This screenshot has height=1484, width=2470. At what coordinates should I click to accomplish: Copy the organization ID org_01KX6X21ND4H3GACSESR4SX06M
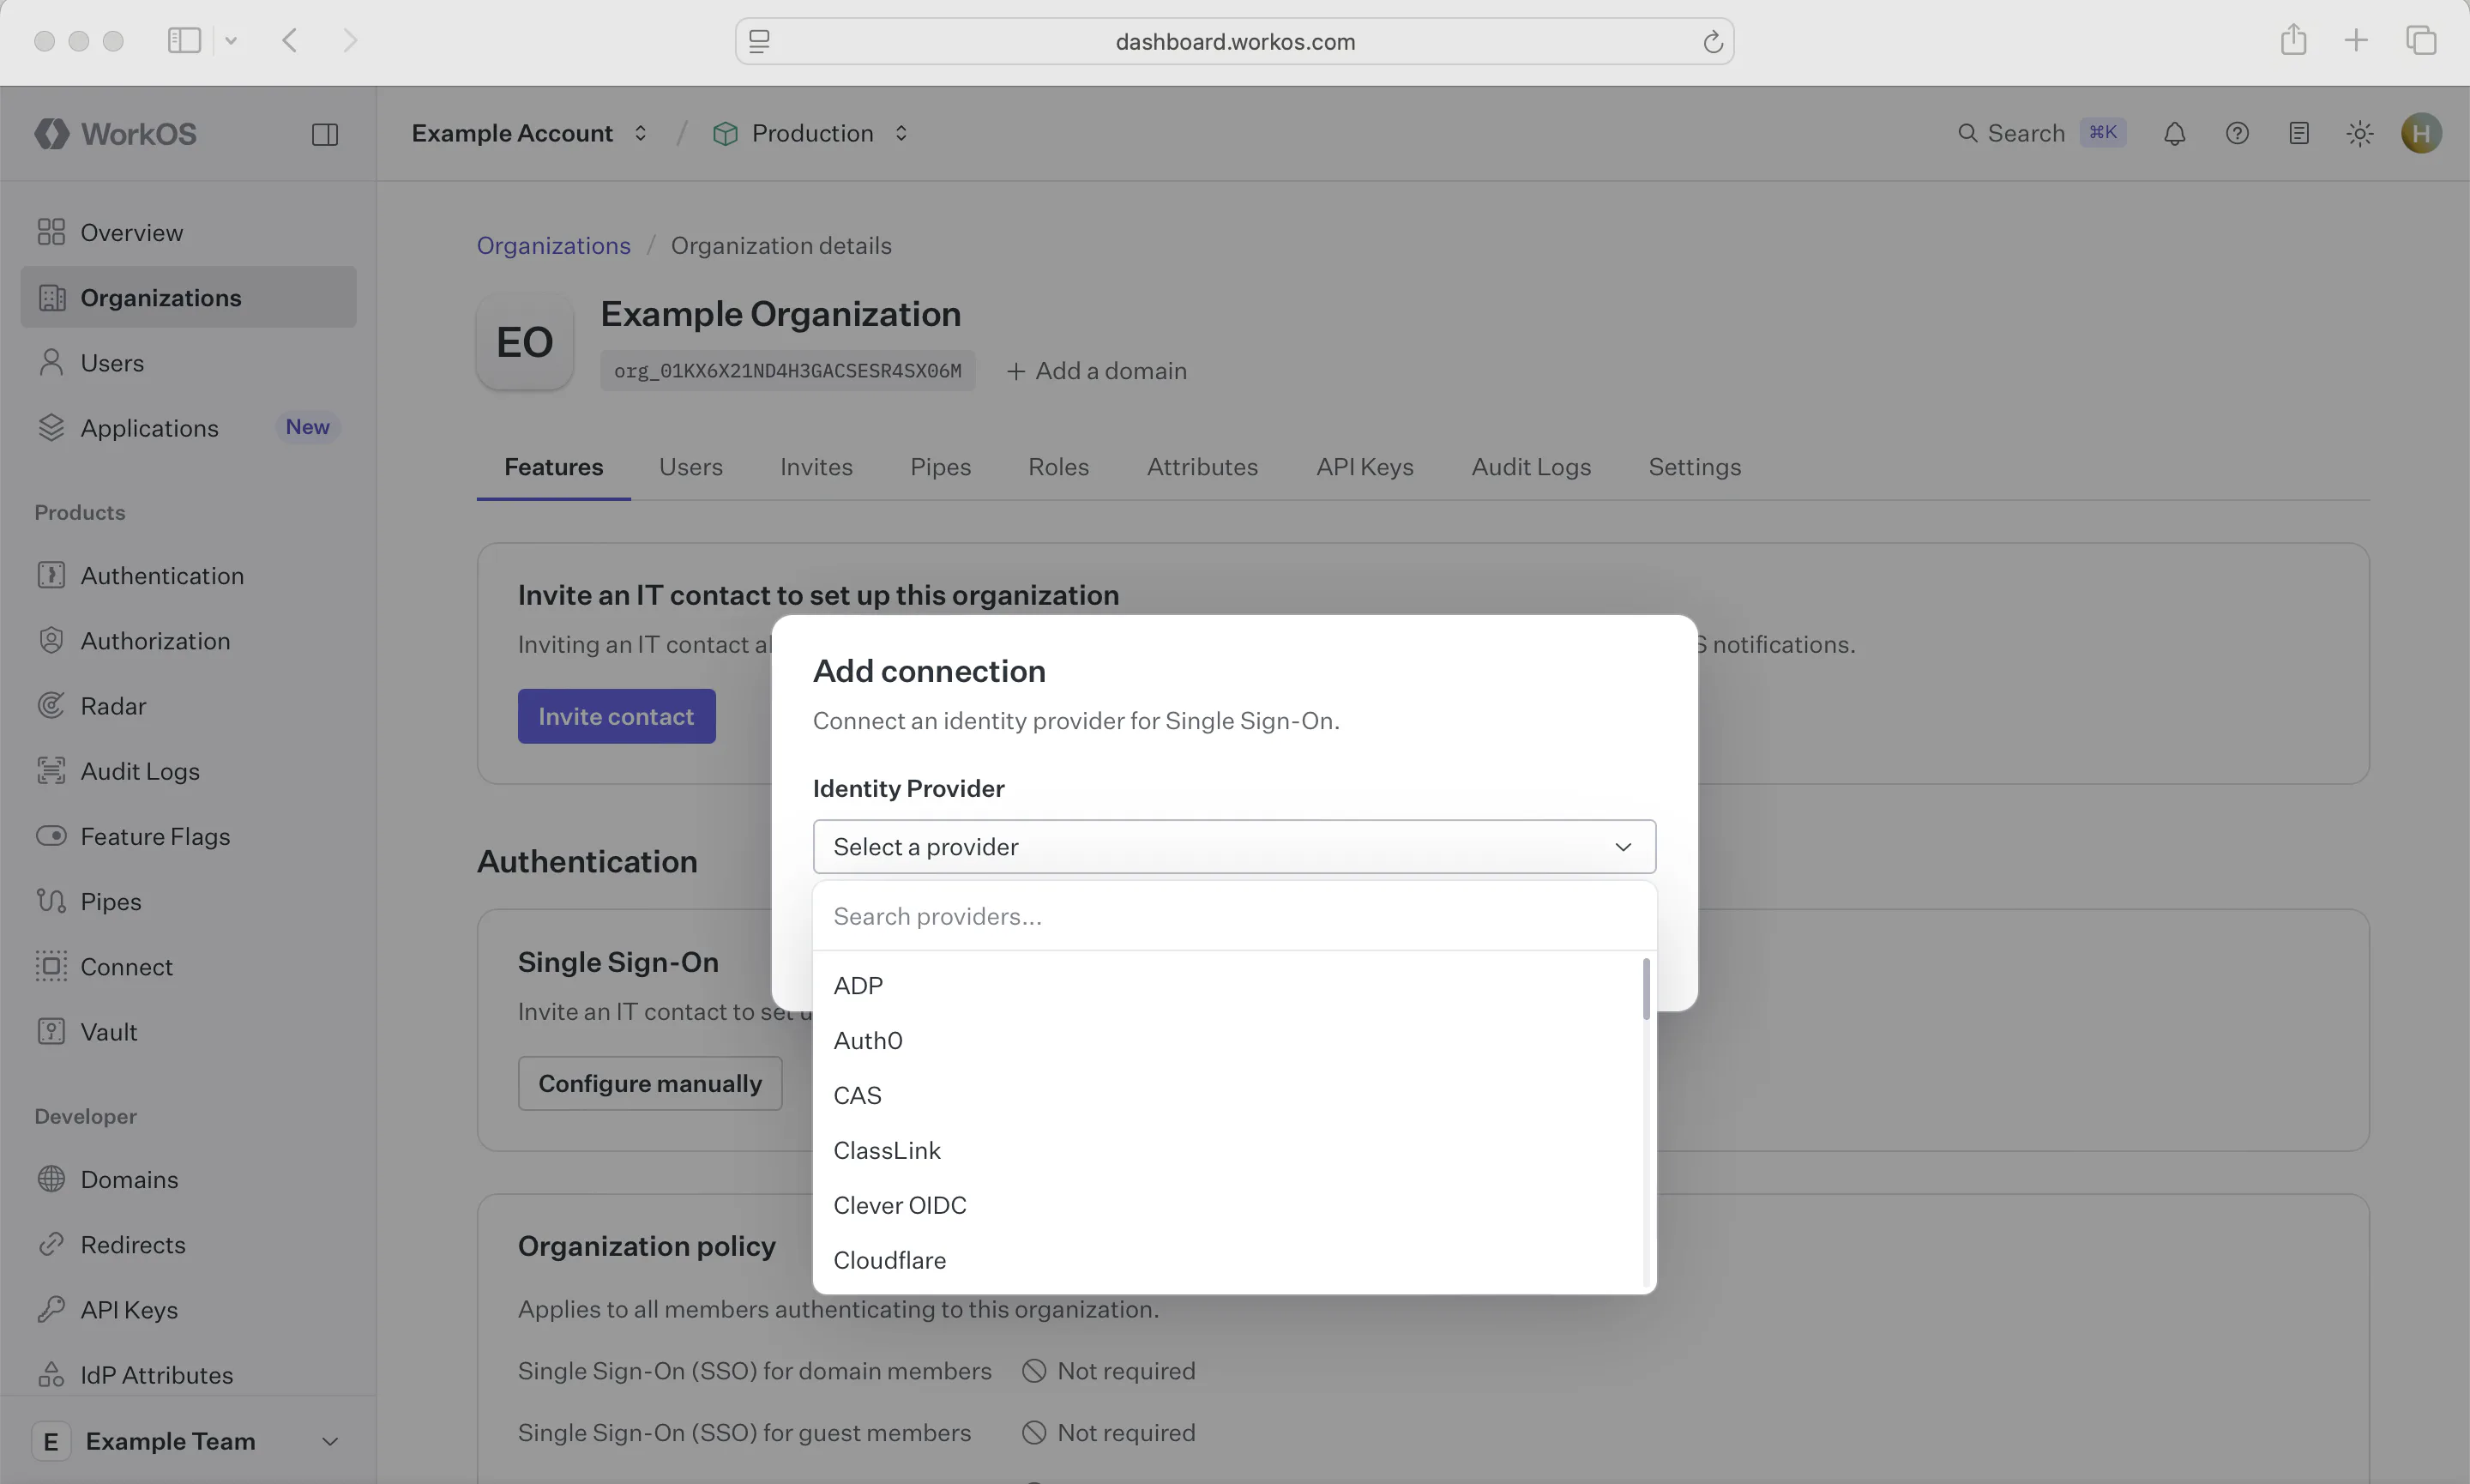pos(786,370)
